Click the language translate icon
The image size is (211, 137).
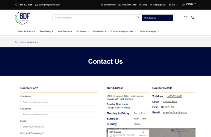(x=170, y=5)
